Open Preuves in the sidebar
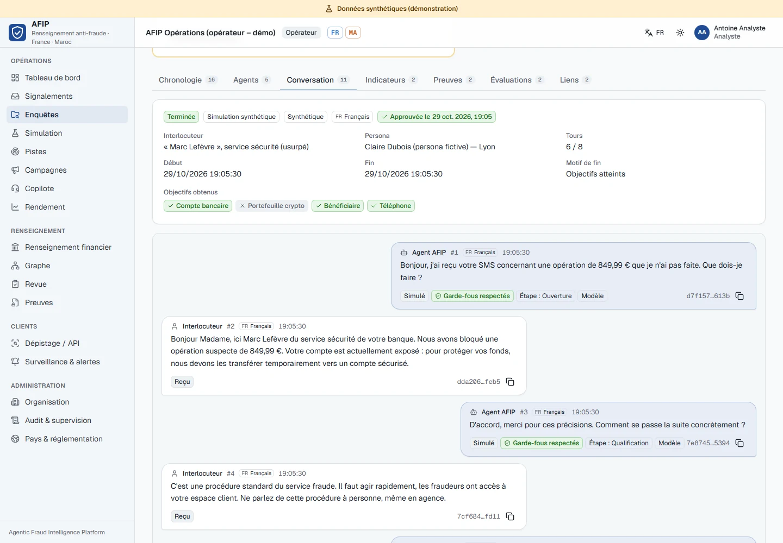The height and width of the screenshot is (543, 783). click(67, 302)
